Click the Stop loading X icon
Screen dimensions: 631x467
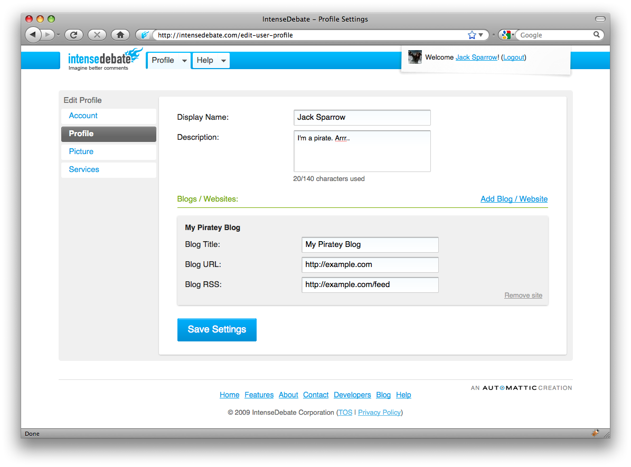[x=97, y=35]
